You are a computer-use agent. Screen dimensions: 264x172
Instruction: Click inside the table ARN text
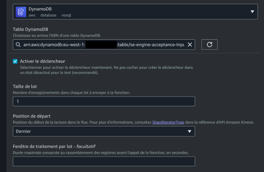(104, 44)
